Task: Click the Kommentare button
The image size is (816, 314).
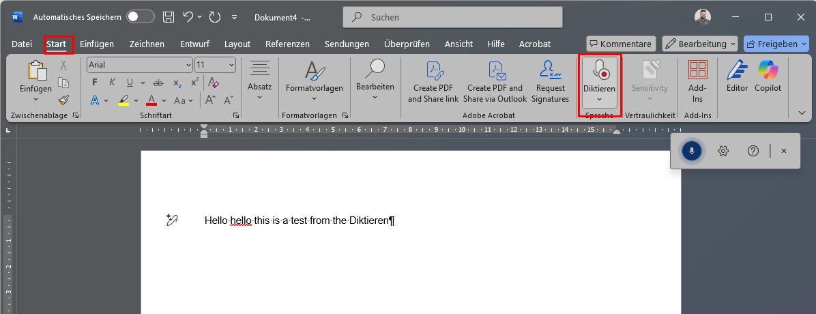Action: pyautogui.click(x=621, y=44)
